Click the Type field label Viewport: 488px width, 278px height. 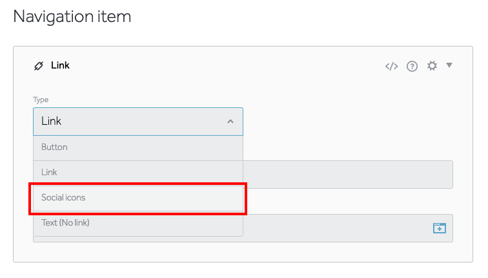coord(41,100)
